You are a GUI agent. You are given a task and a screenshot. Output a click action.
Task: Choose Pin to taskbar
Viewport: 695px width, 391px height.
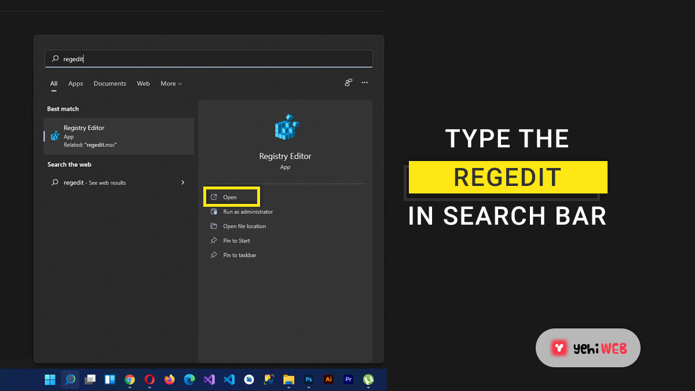[239, 255]
